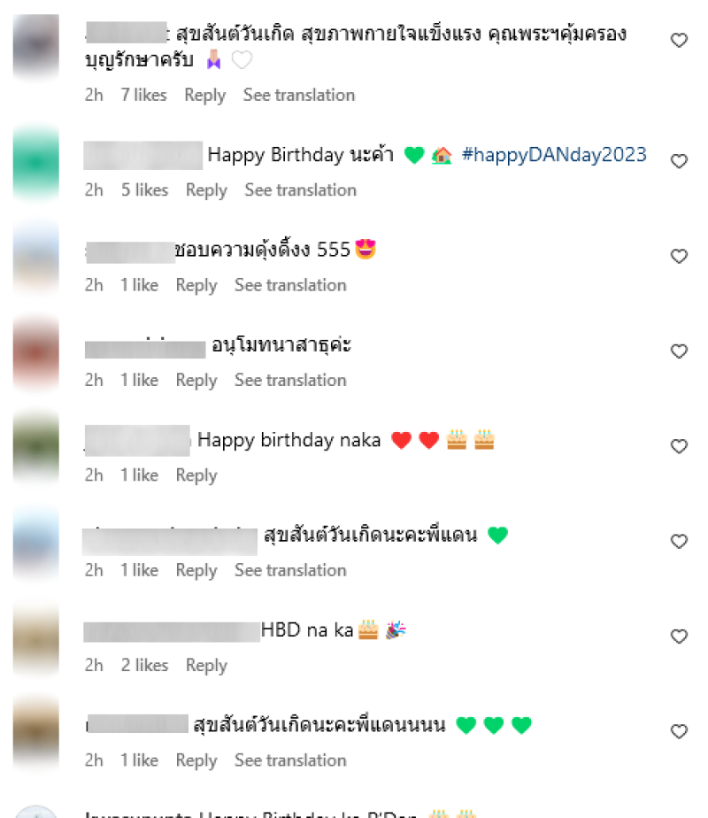Viewport: 708px width, 818px height.
Task: Like the "สุขสันต์วันเกิดนะคะพี่แดน" single green heart comment
Action: pos(679,541)
